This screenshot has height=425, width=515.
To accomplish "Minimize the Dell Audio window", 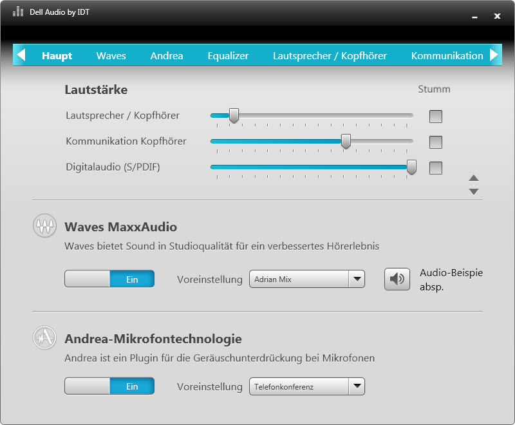I will tap(474, 17).
